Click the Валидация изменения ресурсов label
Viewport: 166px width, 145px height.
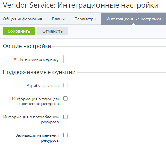tap(37, 138)
